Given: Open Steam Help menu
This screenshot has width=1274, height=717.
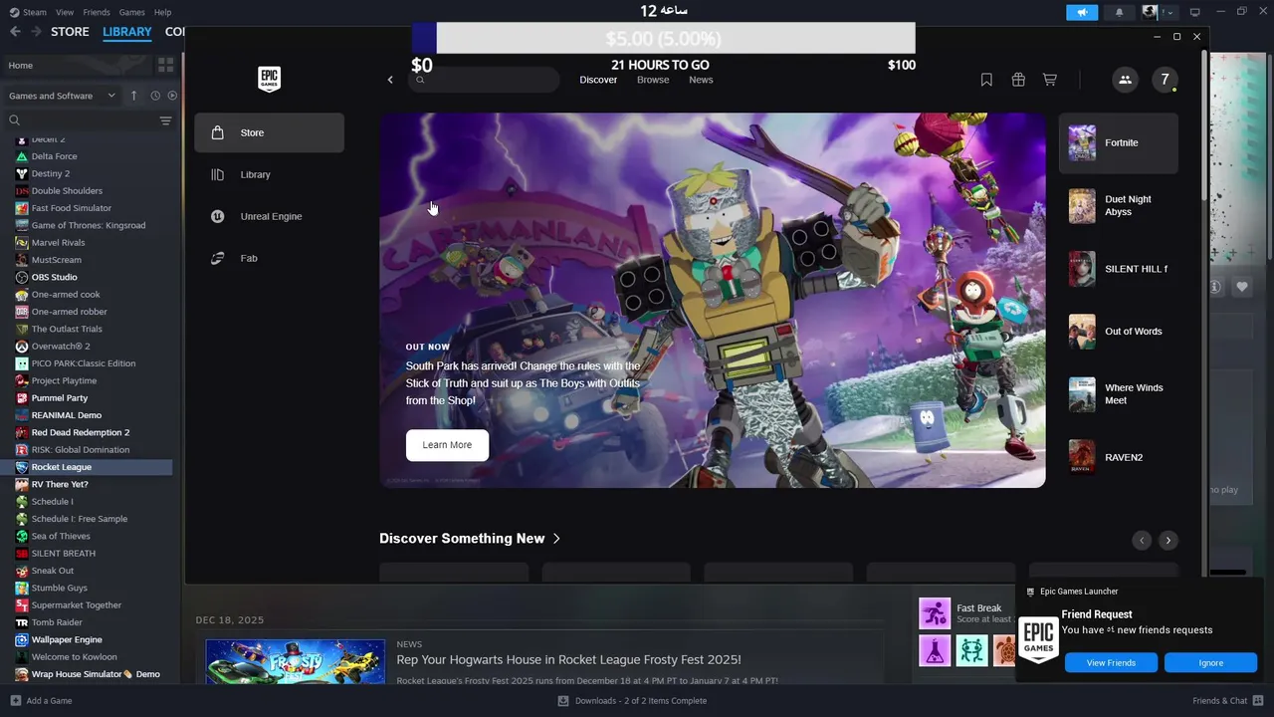Looking at the screenshot, I should tap(162, 12).
